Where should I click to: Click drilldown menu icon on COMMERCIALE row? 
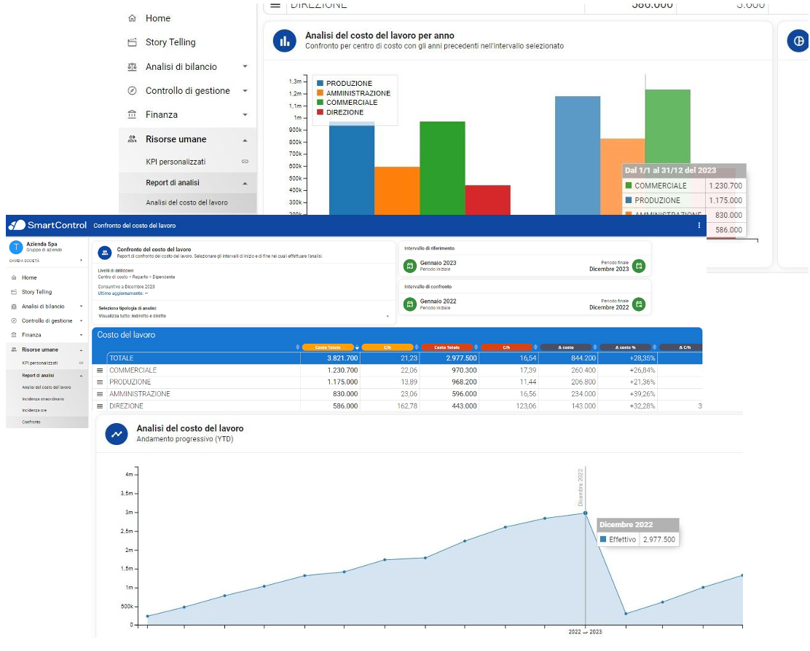(x=100, y=371)
